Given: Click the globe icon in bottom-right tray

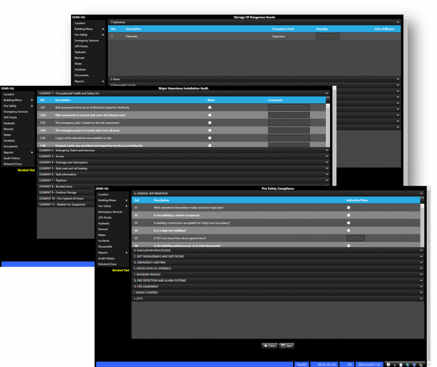Looking at the screenshot, I should coord(408,364).
